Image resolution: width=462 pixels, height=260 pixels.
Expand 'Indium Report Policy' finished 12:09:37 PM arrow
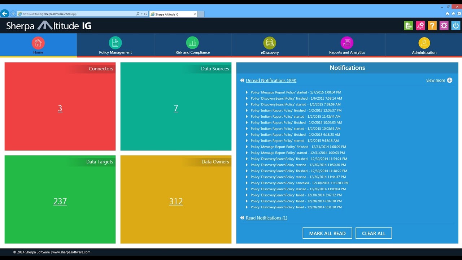coord(247,110)
